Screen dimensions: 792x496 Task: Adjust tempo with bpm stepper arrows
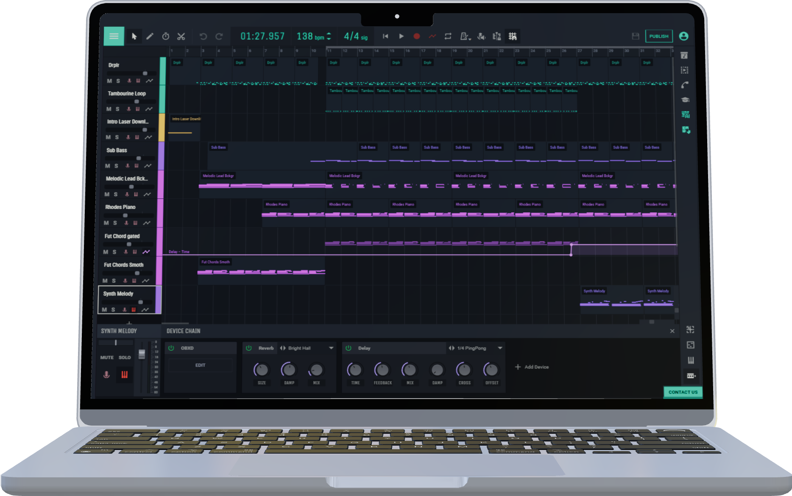pyautogui.click(x=329, y=36)
